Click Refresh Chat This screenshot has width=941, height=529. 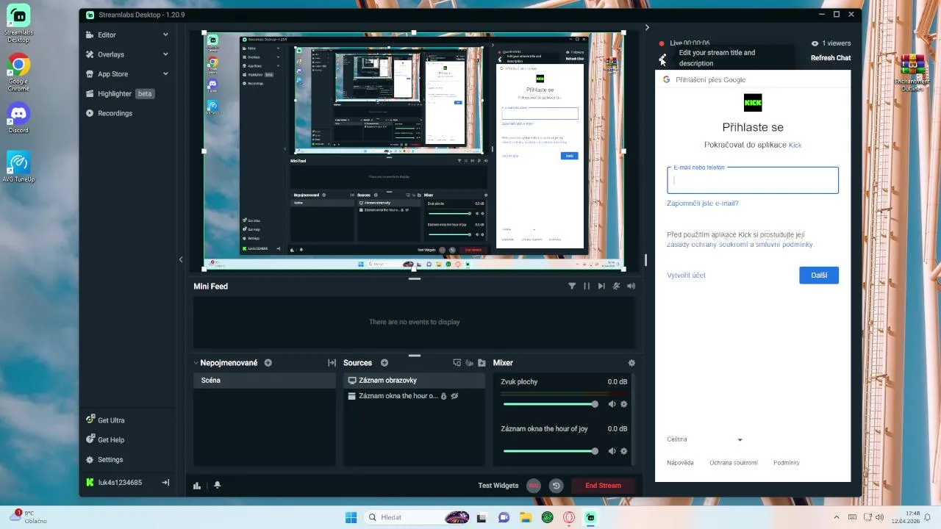click(x=831, y=58)
